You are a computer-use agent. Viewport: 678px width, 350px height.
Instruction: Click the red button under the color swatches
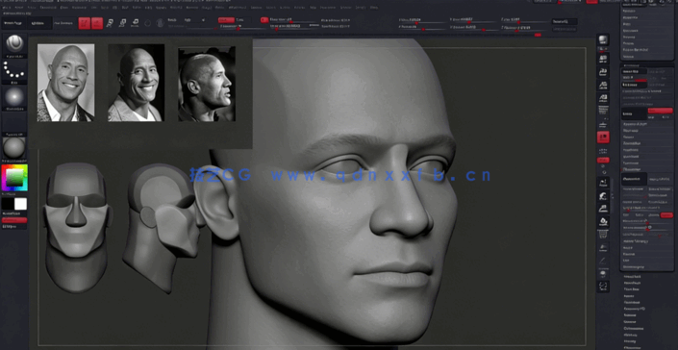pyautogui.click(x=14, y=220)
